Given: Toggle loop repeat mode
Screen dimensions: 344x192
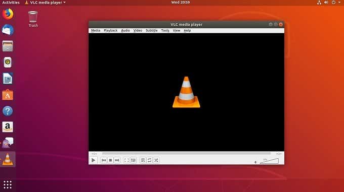Looking at the screenshot, I should point(149,160).
